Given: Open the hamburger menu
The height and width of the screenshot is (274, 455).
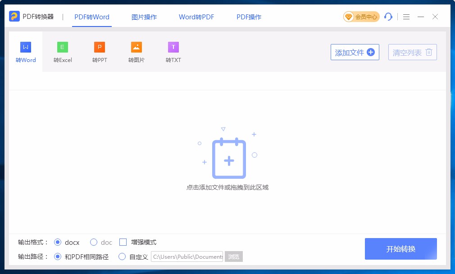Looking at the screenshot, I should click(406, 17).
